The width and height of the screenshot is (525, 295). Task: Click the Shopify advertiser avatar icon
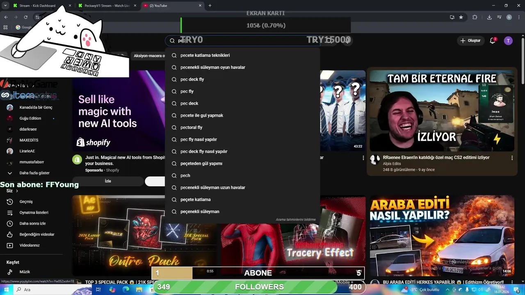tap(77, 159)
